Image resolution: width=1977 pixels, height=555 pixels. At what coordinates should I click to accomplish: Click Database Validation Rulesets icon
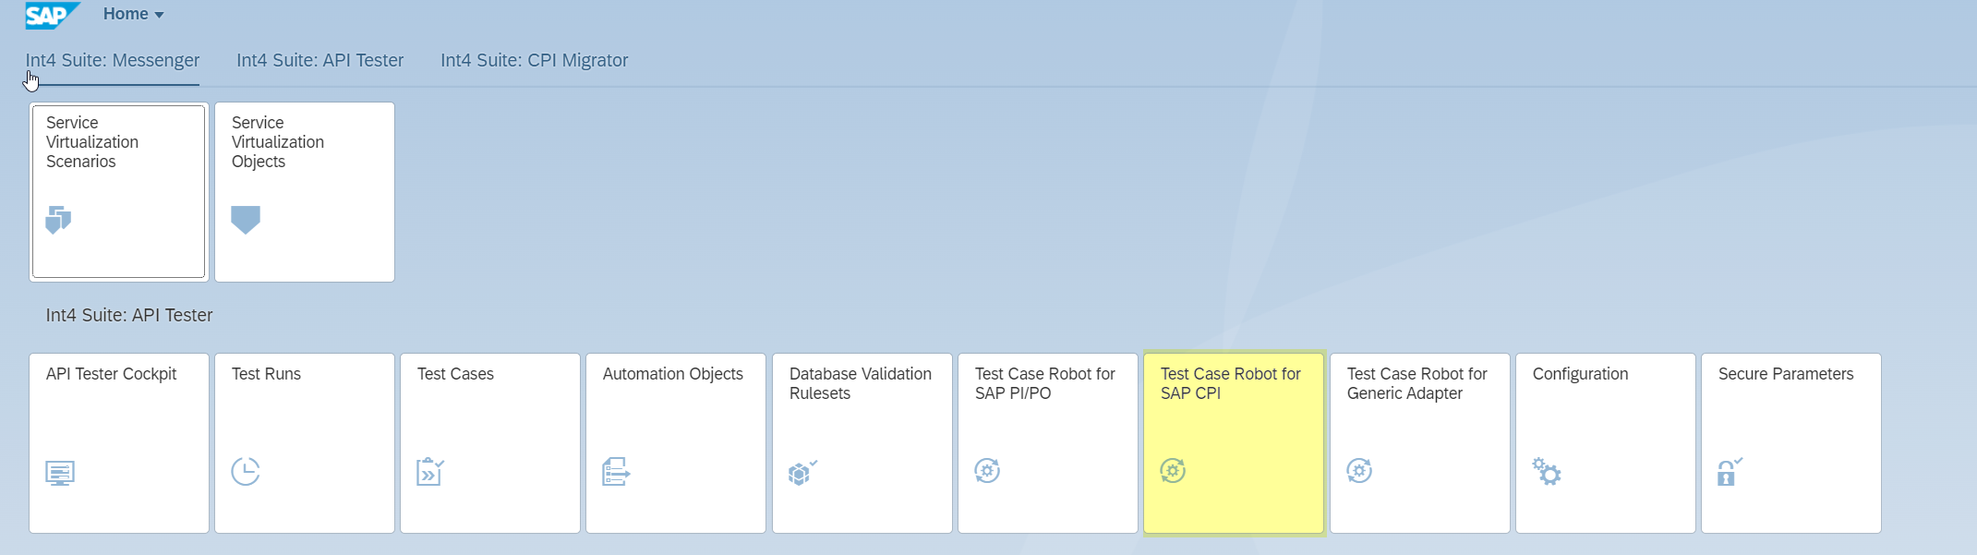coord(802,472)
